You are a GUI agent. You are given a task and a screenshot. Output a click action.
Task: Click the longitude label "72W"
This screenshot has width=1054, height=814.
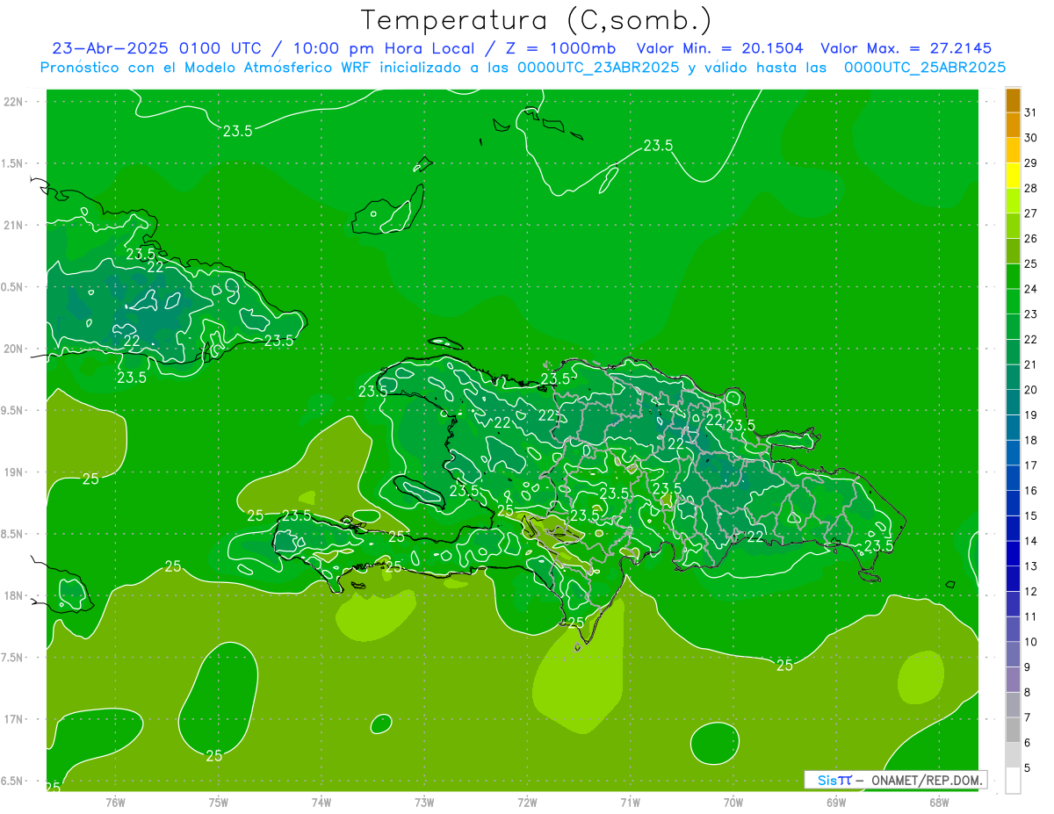click(x=528, y=802)
